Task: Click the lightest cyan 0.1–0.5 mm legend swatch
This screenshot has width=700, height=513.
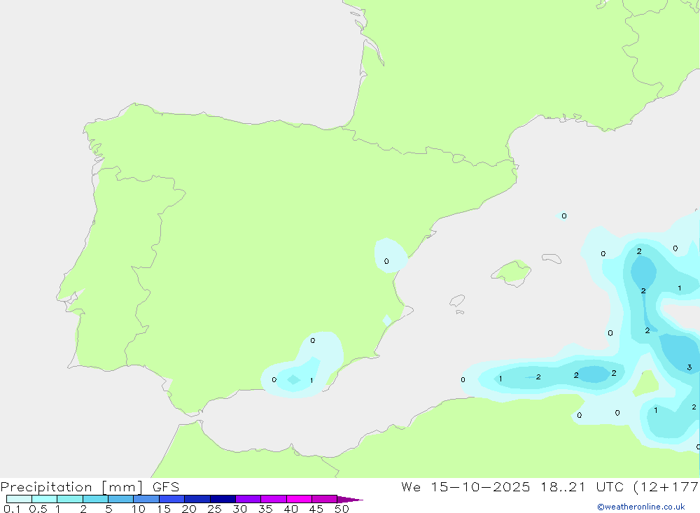Action: [x=19, y=499]
